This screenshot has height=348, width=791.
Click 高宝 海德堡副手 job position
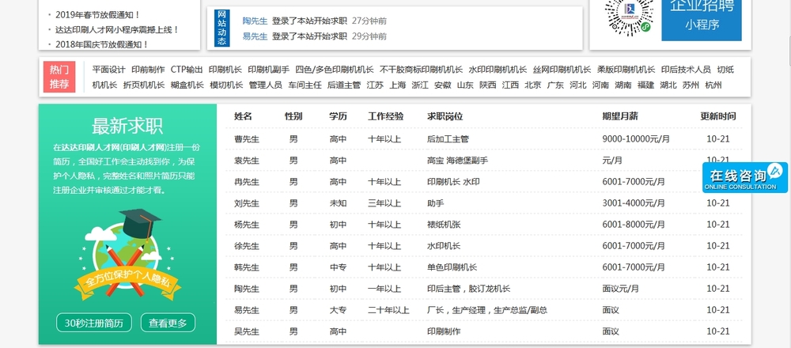(x=457, y=161)
